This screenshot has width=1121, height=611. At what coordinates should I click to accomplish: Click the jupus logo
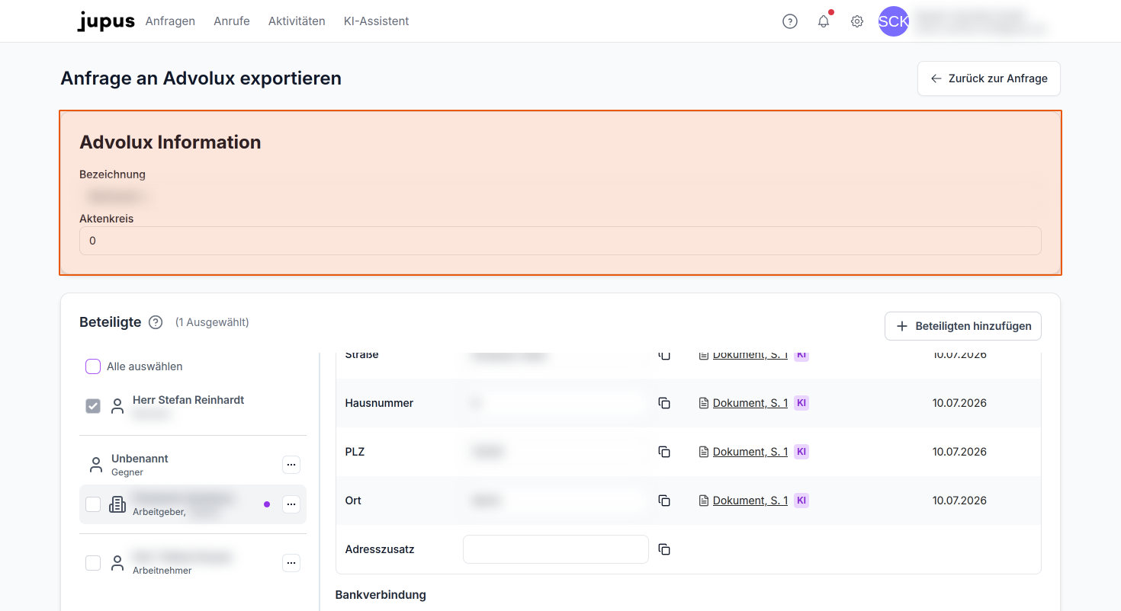[106, 21]
